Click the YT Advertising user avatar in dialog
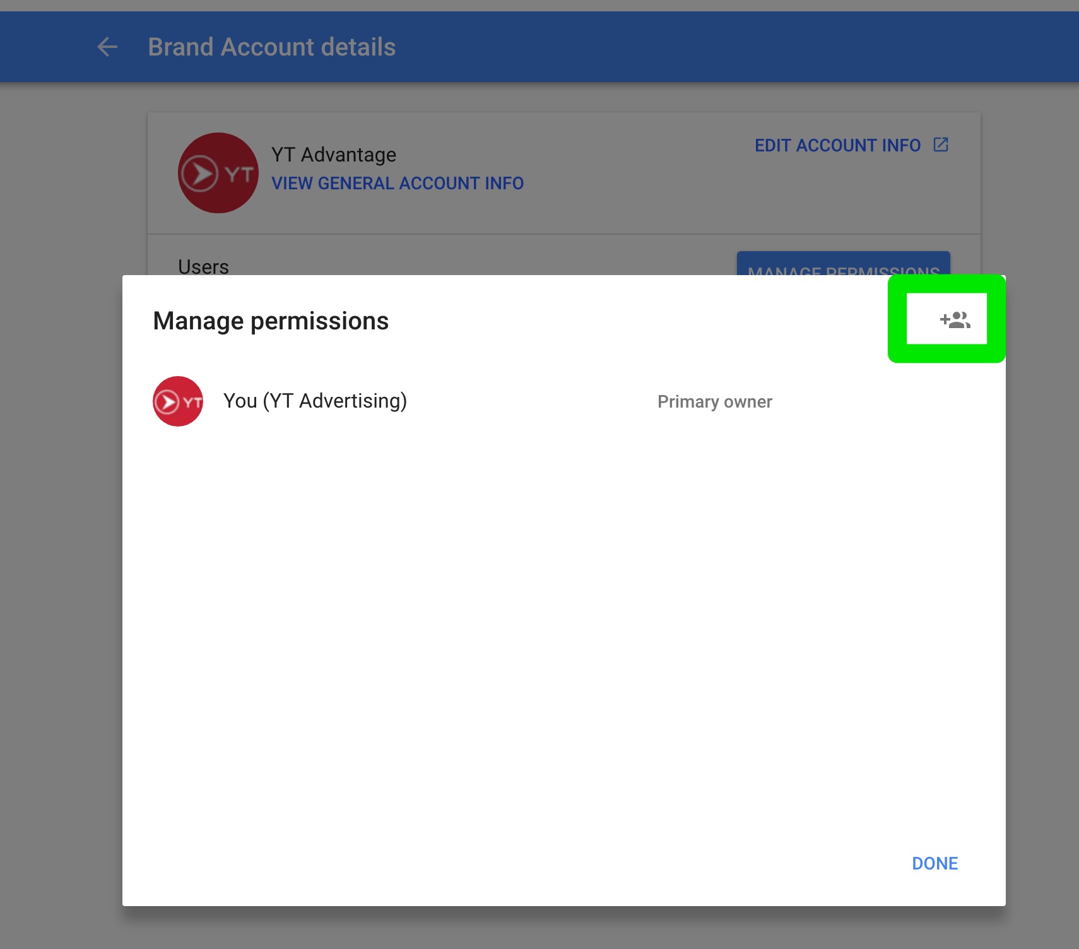The image size is (1079, 949). pyautogui.click(x=178, y=401)
